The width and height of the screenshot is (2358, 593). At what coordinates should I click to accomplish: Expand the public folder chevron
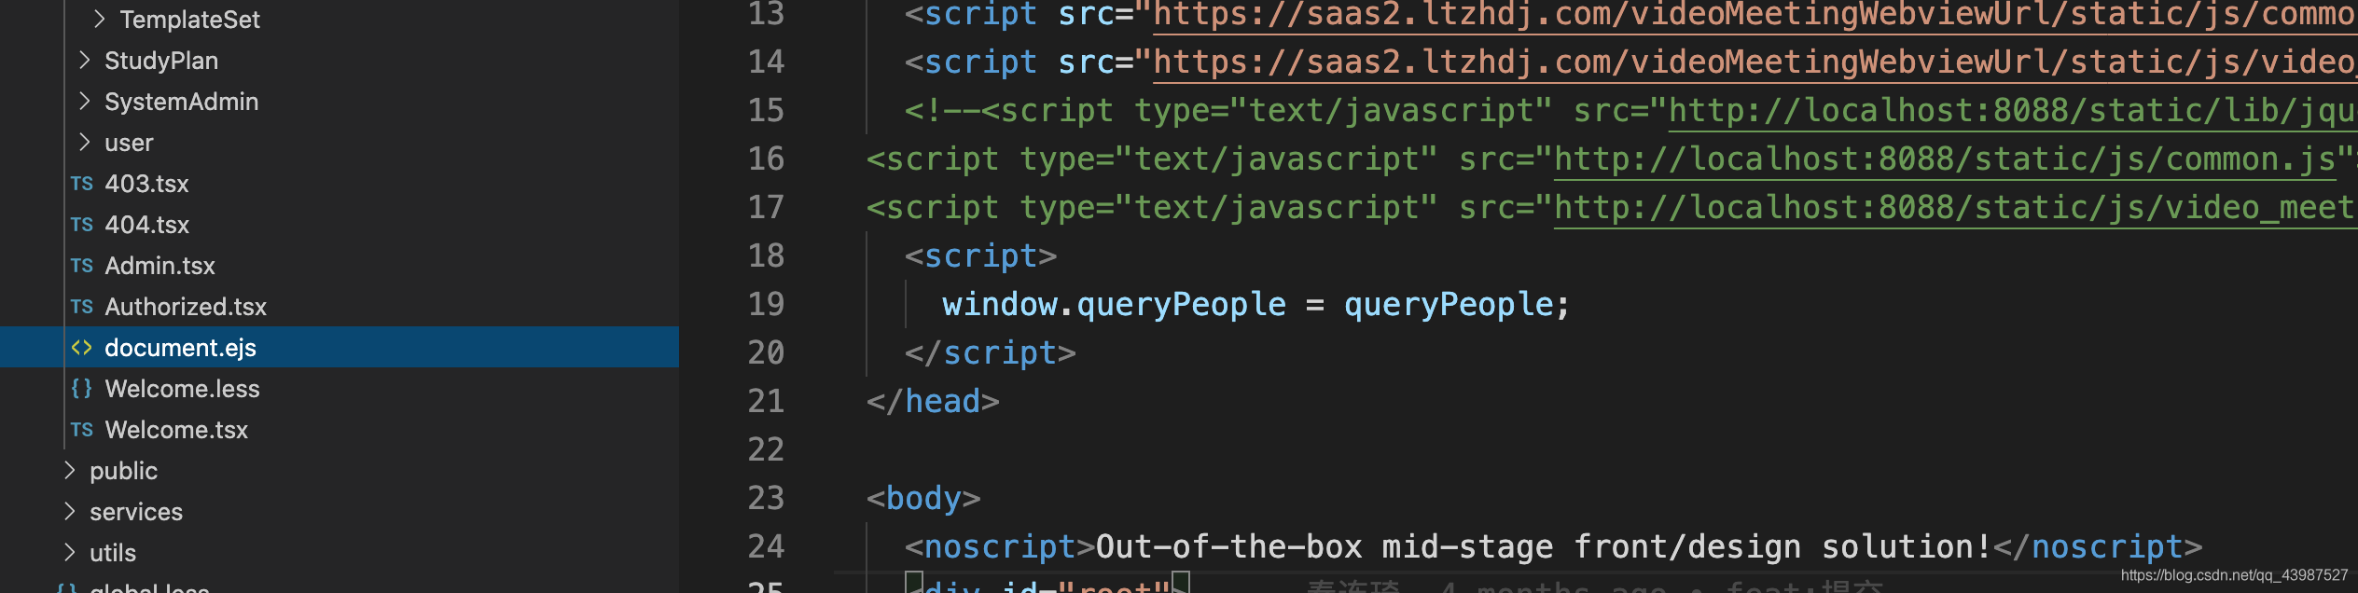(70, 470)
